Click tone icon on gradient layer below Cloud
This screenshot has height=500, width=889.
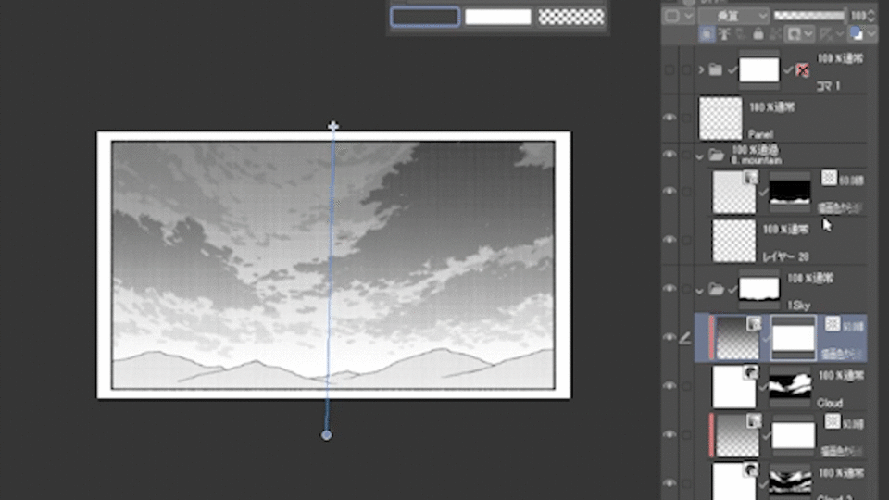[833, 421]
